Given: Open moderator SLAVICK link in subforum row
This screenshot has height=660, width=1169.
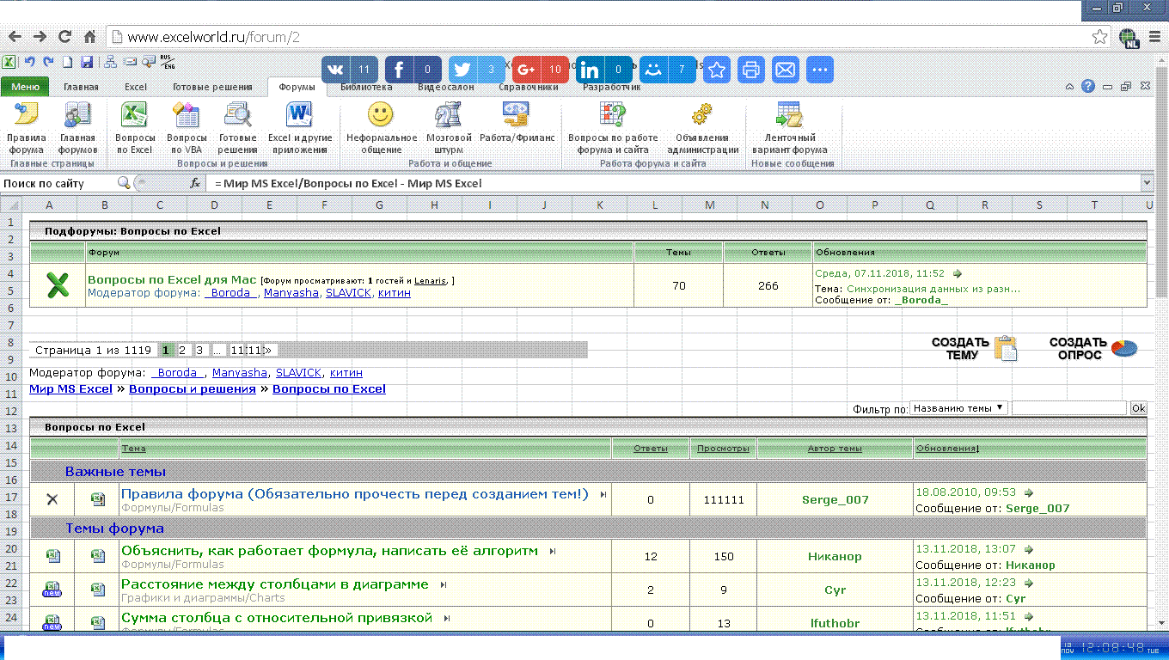Looking at the screenshot, I should click(348, 293).
